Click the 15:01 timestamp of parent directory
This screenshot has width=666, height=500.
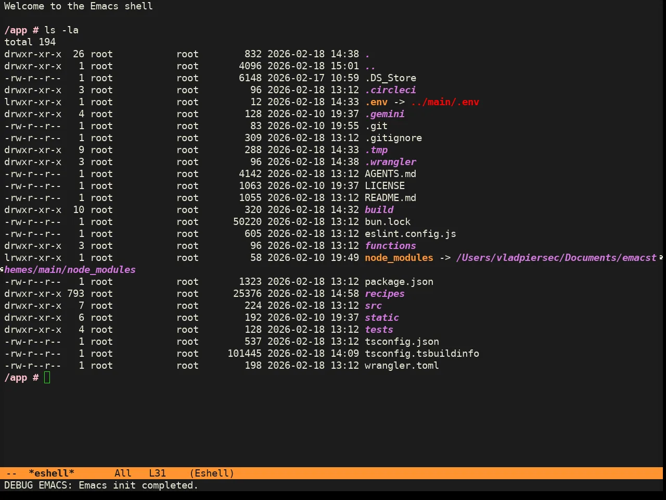point(344,66)
